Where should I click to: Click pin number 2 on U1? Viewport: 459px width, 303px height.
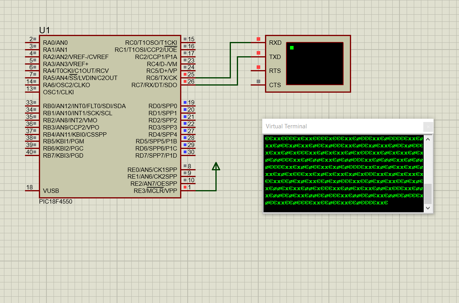31,39
